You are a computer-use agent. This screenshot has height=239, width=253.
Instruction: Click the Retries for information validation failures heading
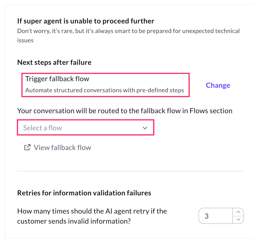tap(84, 193)
